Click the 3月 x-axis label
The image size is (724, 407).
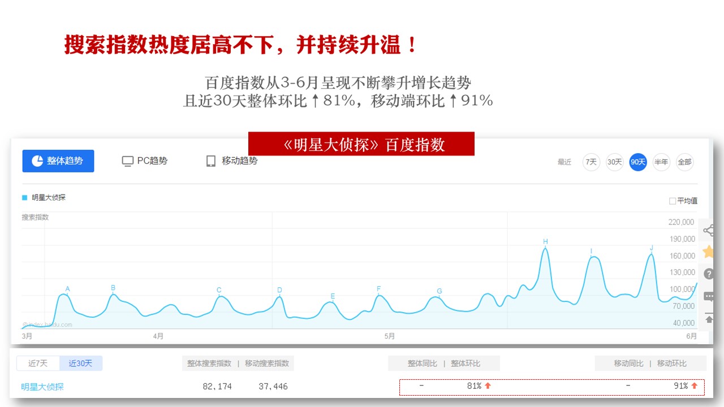click(x=27, y=336)
